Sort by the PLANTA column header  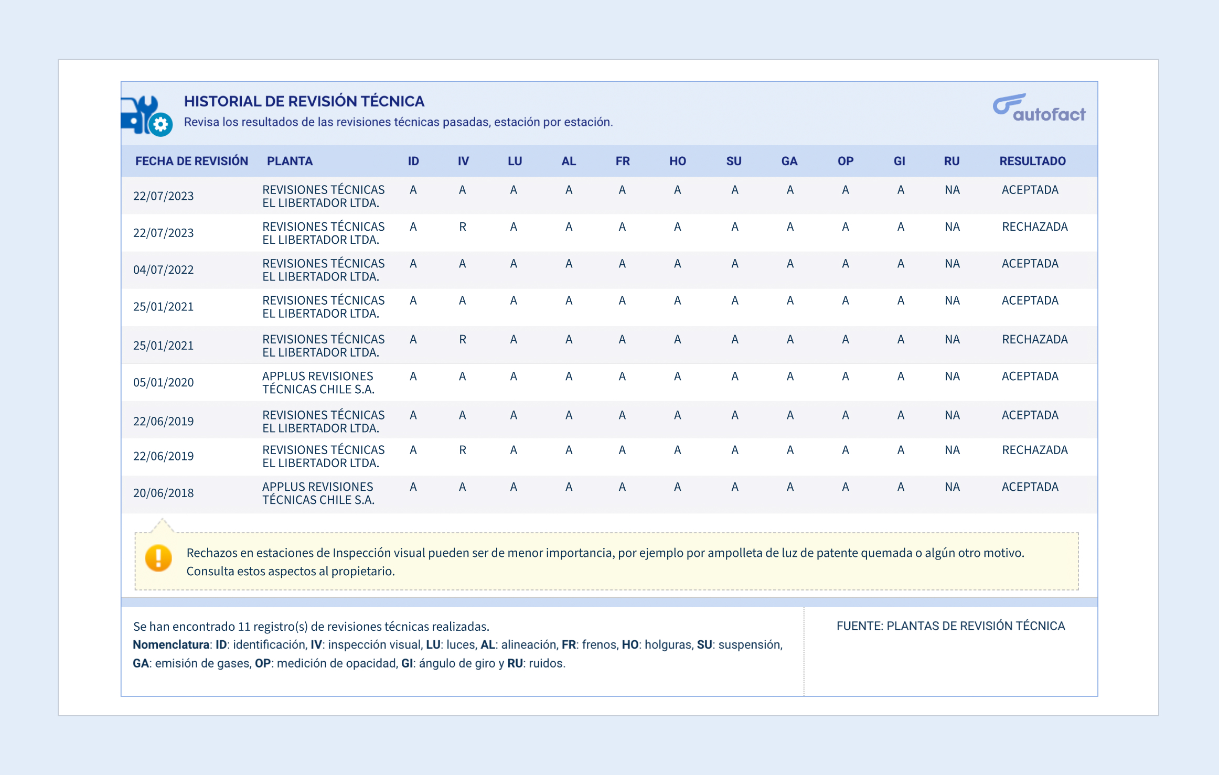click(x=290, y=161)
